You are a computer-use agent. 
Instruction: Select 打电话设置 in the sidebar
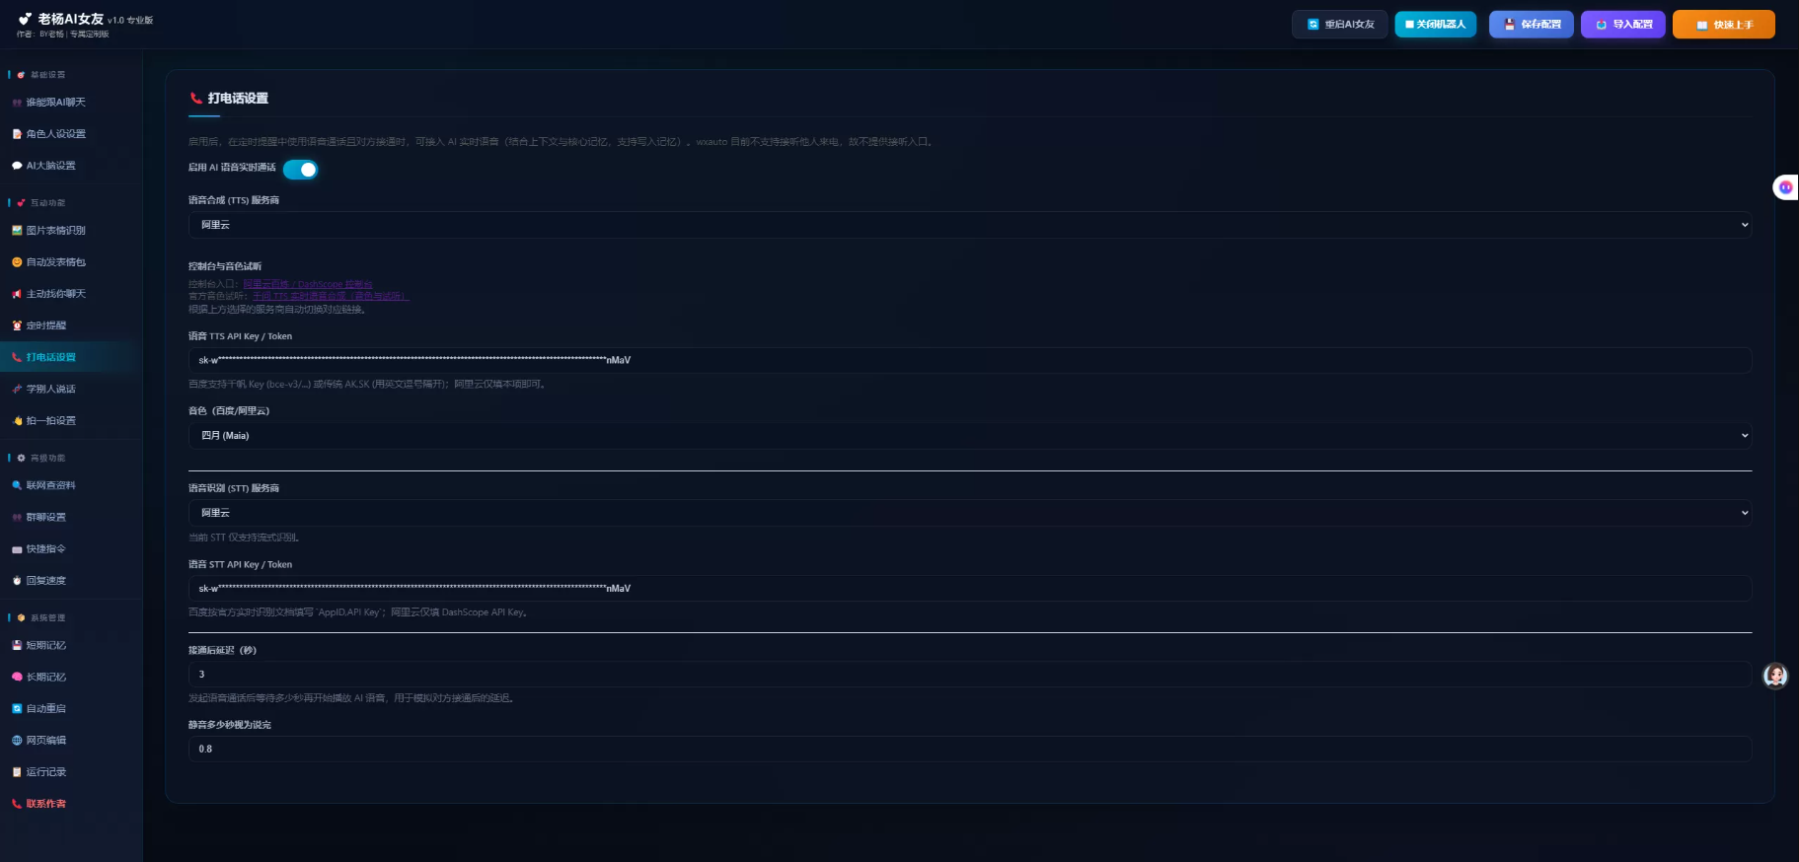[x=71, y=357]
